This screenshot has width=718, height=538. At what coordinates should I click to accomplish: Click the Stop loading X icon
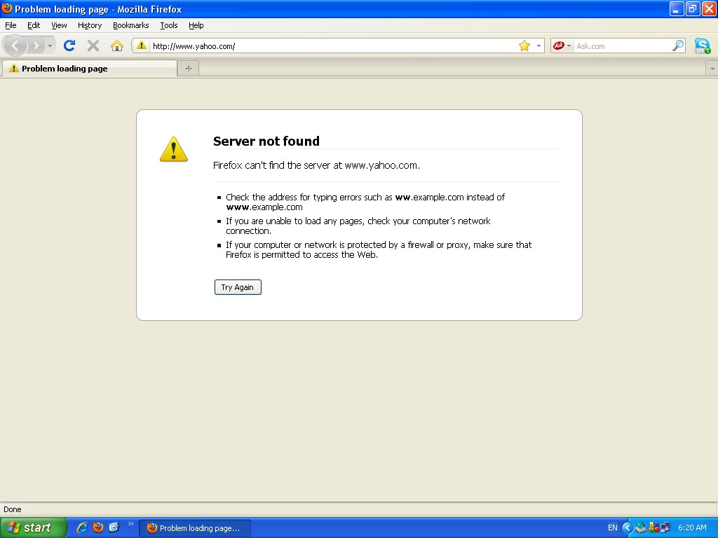click(x=93, y=46)
